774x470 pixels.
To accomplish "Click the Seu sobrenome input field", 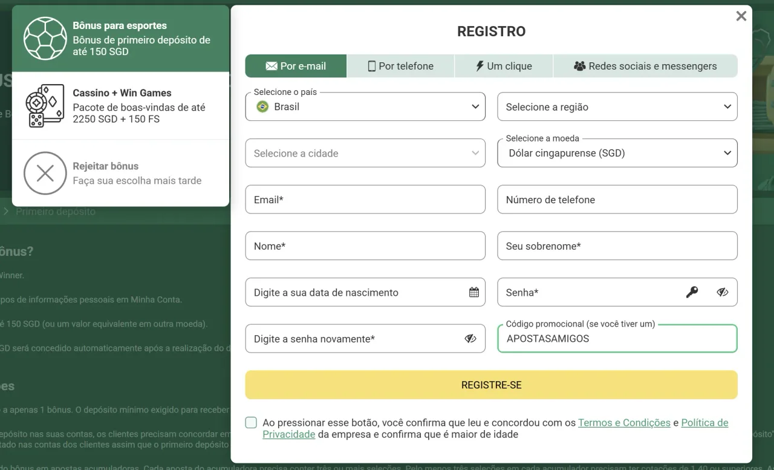I will pos(617,246).
